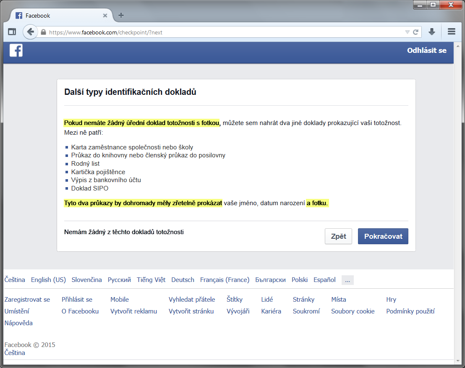Open the Místa footer link
Viewport: 465px width, 368px height.
tap(339, 300)
